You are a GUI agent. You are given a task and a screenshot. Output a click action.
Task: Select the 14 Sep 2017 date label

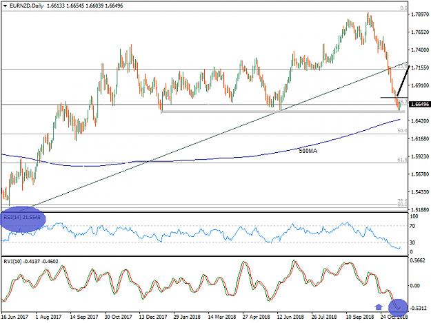(x=84, y=317)
